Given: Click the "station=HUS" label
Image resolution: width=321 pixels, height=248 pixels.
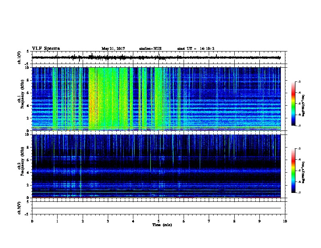Looking at the screenshot, I should coord(150,49).
